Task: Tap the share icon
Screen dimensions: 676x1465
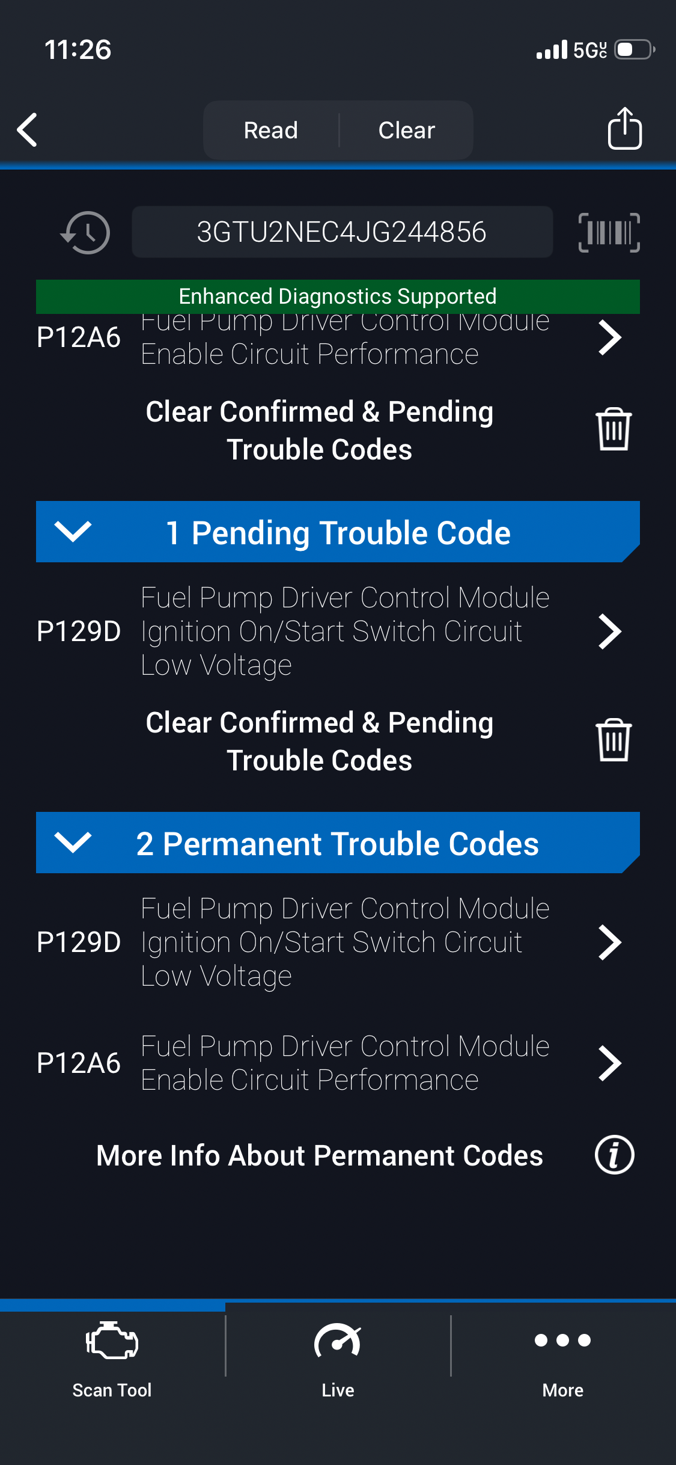Action: pyautogui.click(x=624, y=129)
